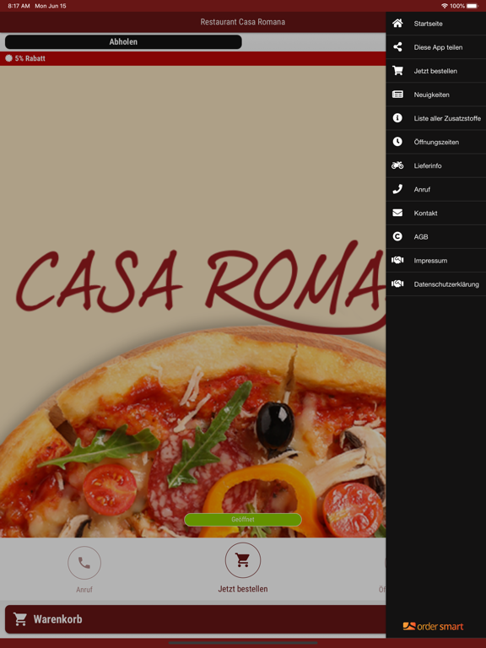The image size is (486, 648).
Task: Tap the discount badge icon beside 5% Rabatt
Action: [8, 58]
